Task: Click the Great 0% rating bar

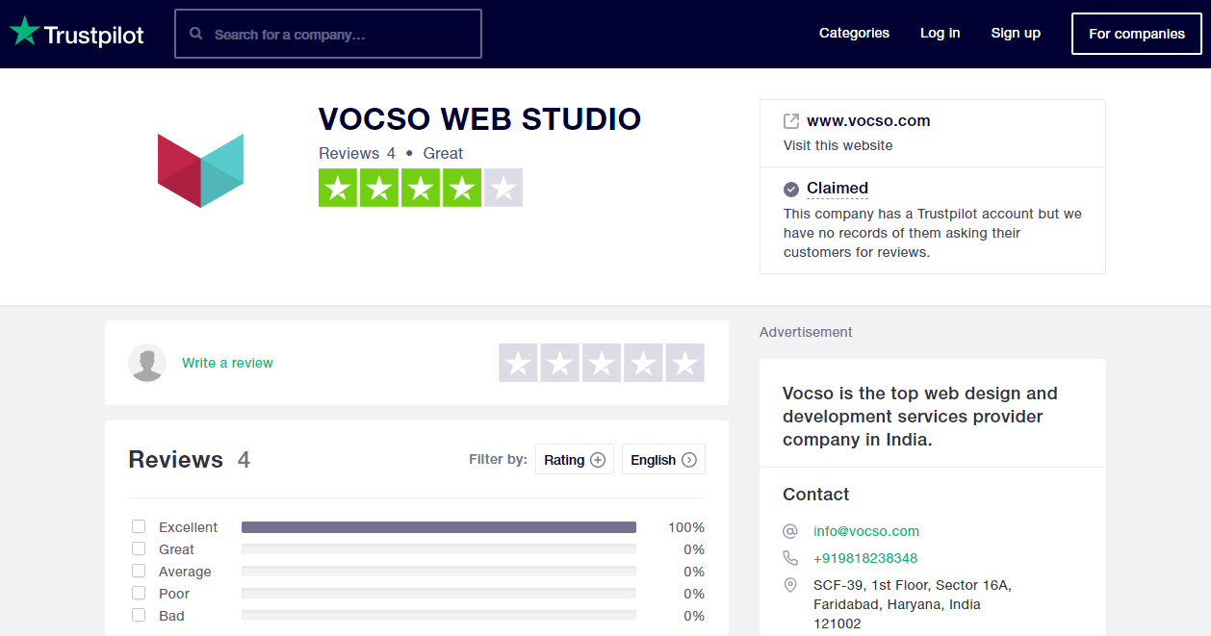Action: pos(439,549)
